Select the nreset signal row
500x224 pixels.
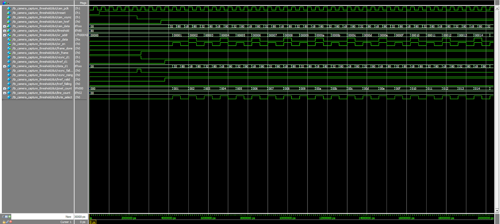coord(39,13)
